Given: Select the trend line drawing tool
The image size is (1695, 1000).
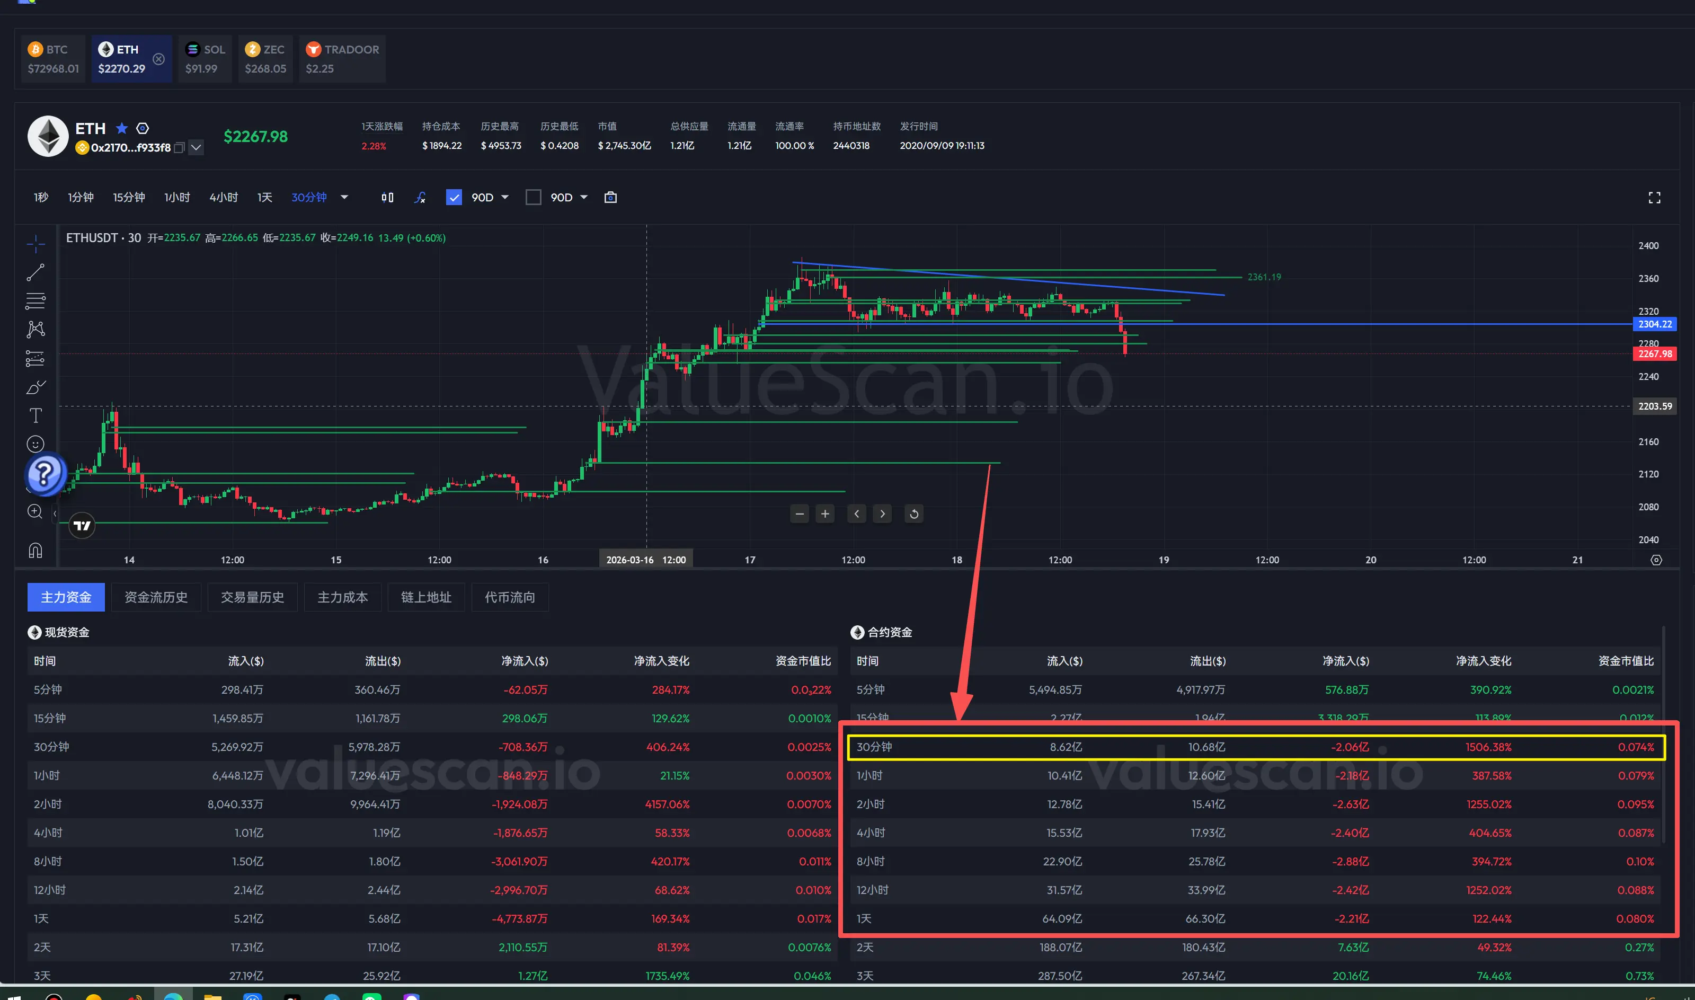Looking at the screenshot, I should [35, 272].
